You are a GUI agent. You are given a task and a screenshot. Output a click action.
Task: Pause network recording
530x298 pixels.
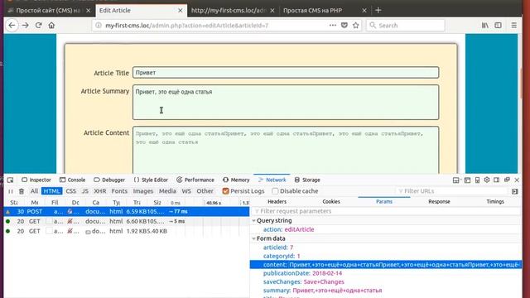pyautogui.click(x=11, y=191)
